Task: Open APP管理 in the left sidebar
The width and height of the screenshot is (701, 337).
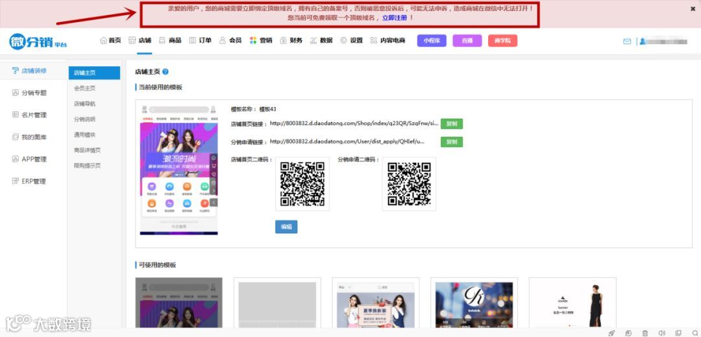Action: 29,159
